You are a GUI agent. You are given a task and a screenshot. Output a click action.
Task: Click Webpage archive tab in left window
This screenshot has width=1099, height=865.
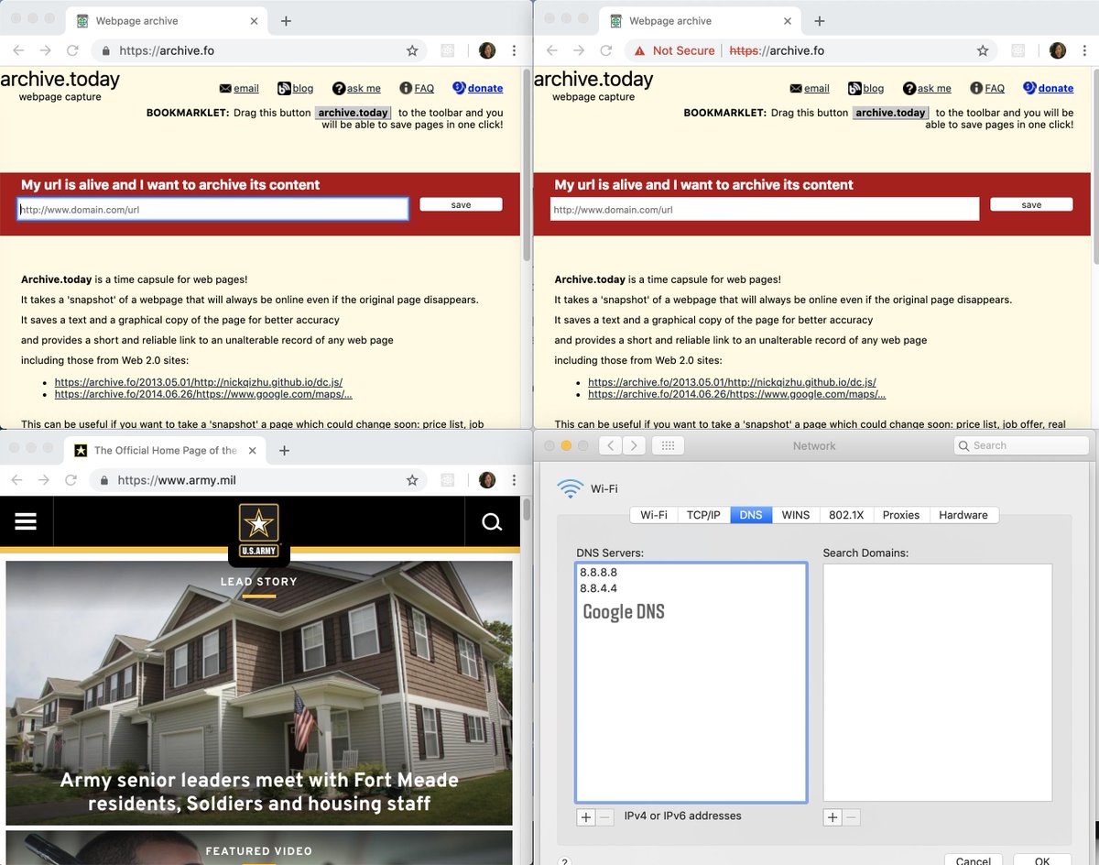tap(166, 21)
